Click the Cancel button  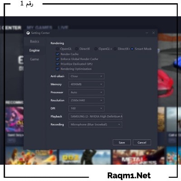click(x=142, y=143)
